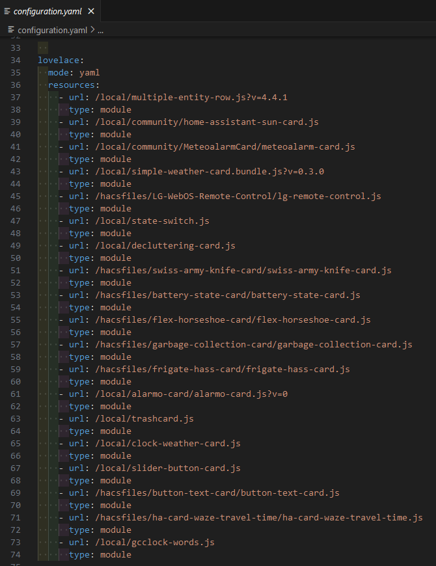Click the swiss-army-knife-card.js url
Viewport: 436px width, 566px height.
(x=243, y=271)
